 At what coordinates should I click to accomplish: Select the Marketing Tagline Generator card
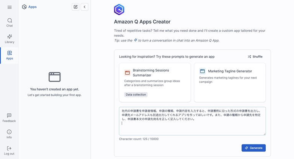click(x=230, y=82)
